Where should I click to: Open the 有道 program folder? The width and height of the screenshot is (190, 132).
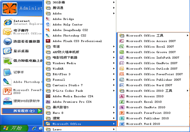click(x=80, y=47)
